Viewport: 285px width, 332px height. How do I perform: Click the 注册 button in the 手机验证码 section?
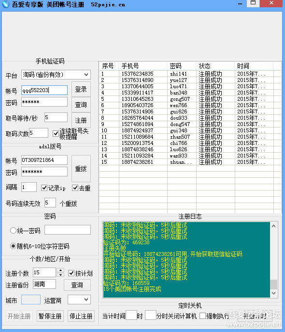pyautogui.click(x=81, y=120)
